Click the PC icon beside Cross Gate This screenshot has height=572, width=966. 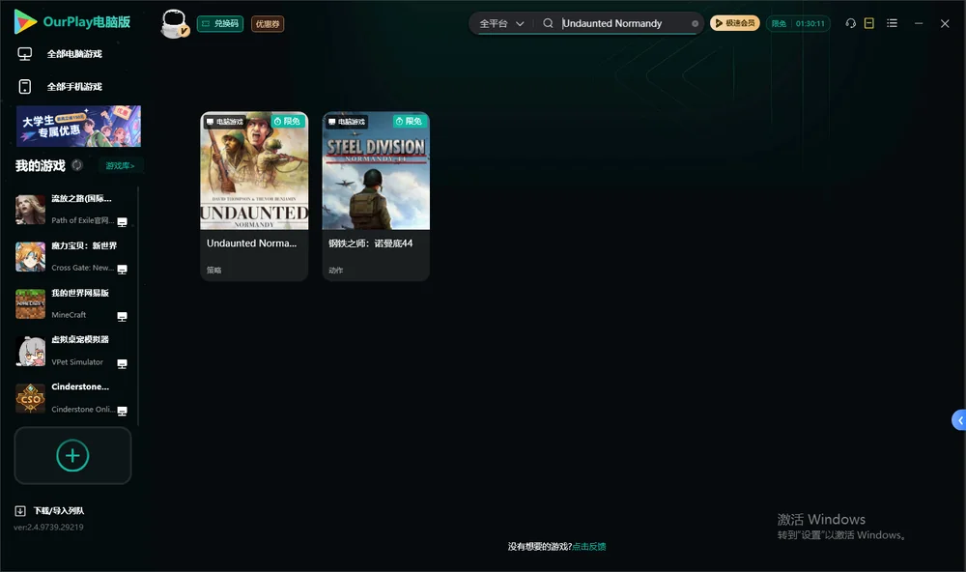tap(122, 270)
